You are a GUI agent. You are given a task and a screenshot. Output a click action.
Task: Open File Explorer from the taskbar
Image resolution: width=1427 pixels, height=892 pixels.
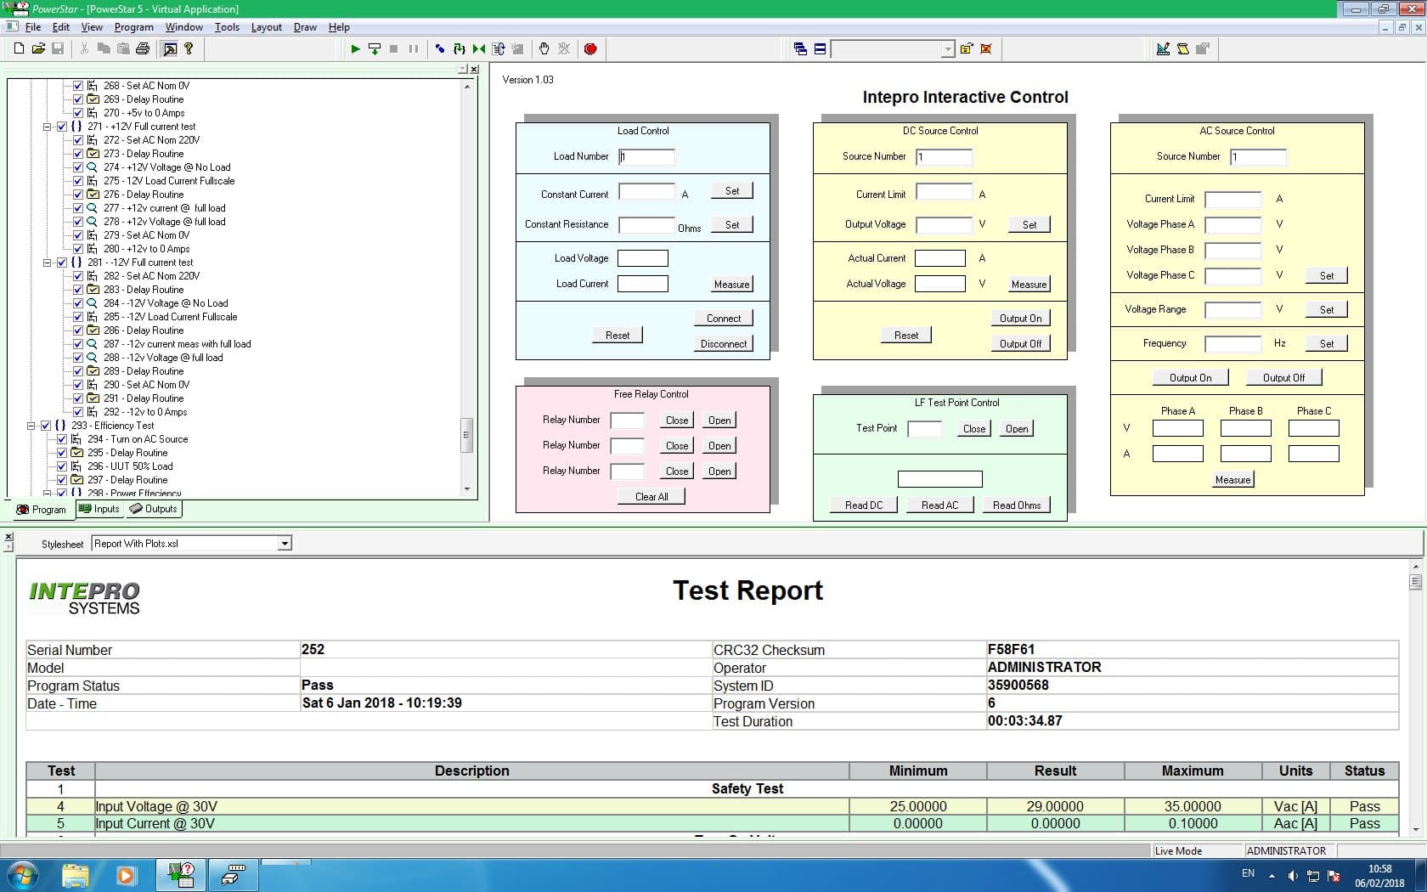75,874
